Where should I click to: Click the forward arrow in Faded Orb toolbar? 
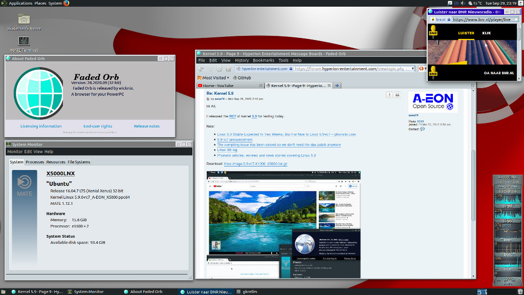210,69
